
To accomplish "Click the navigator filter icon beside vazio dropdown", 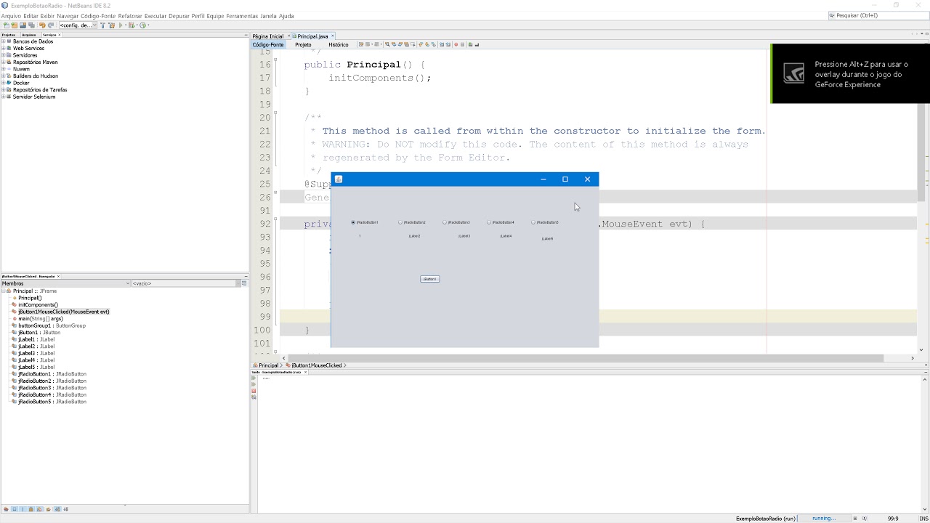I will (x=244, y=283).
